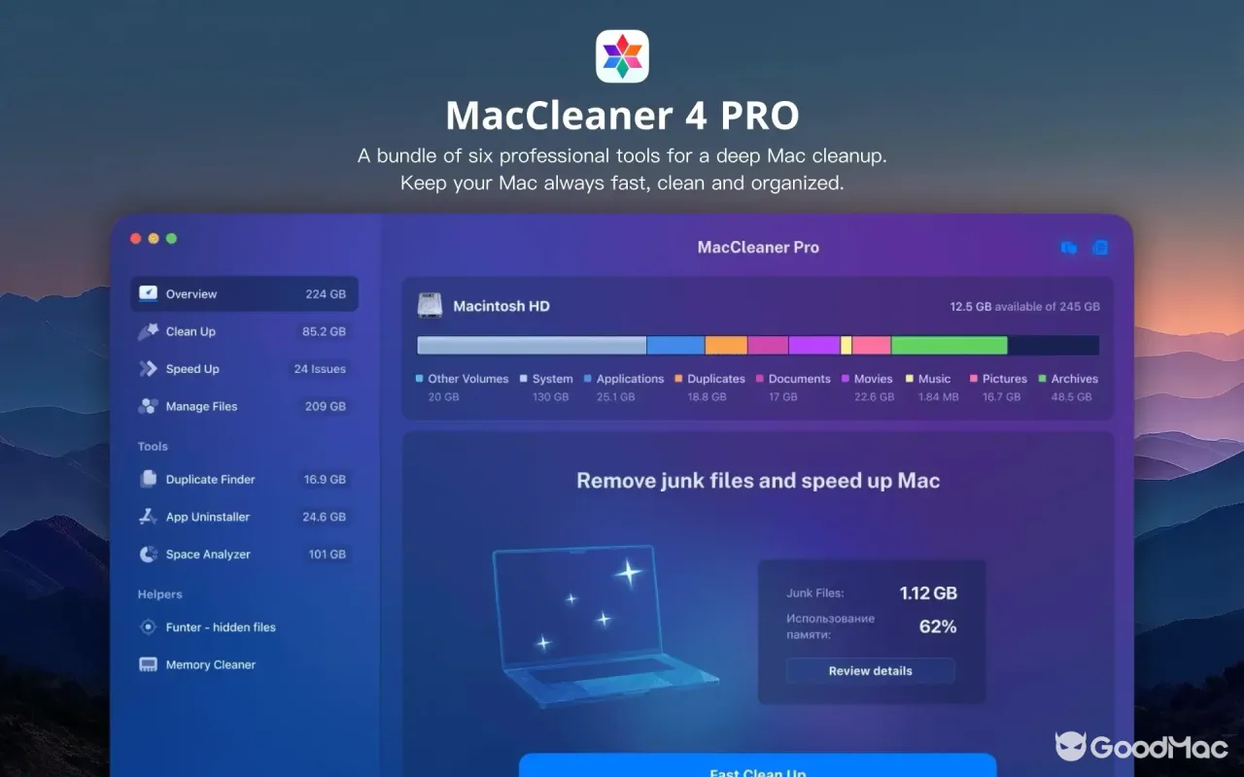
Task: Click the "Tools" sidebar section header
Action: pyautogui.click(x=153, y=447)
